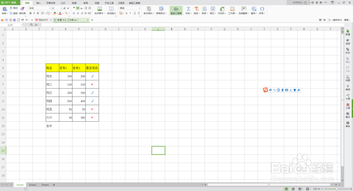Click the Filter (筛选) funnel icon
Screen dimensions: 353x191
click(196, 9)
